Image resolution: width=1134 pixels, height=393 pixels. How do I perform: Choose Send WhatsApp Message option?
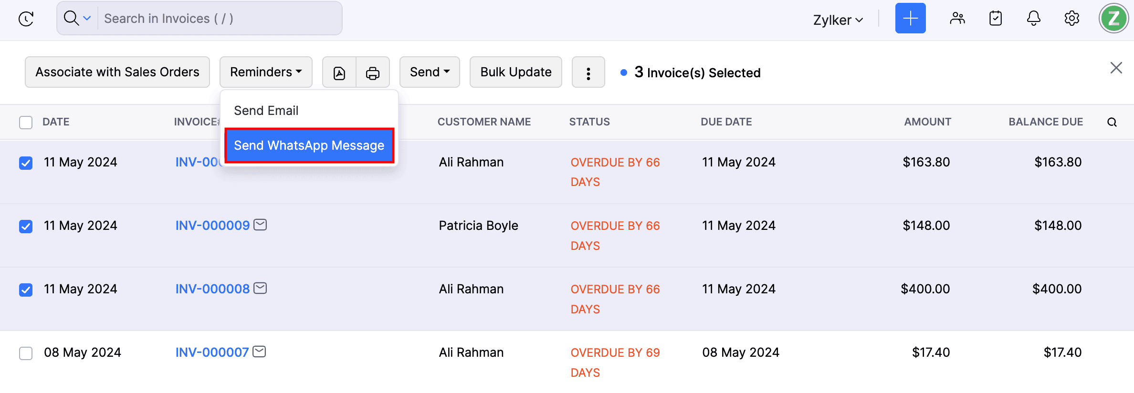[x=309, y=145]
